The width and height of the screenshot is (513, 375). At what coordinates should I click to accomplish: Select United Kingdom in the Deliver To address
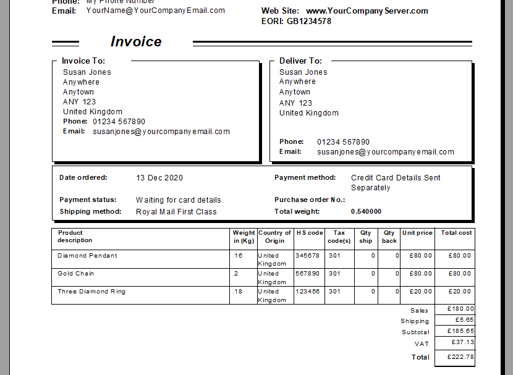309,113
